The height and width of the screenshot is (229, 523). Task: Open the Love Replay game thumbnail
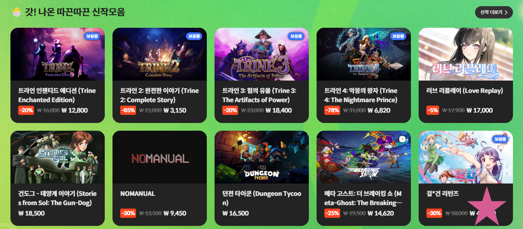tap(466, 54)
